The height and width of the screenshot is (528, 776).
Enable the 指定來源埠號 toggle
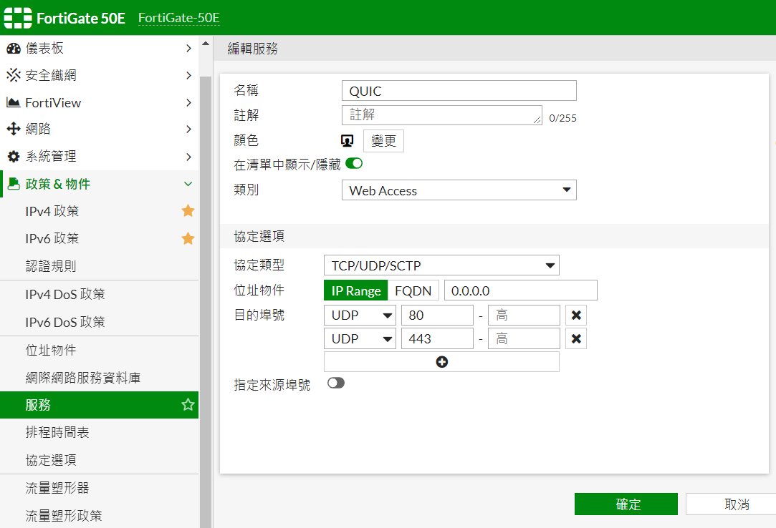pyautogui.click(x=336, y=383)
